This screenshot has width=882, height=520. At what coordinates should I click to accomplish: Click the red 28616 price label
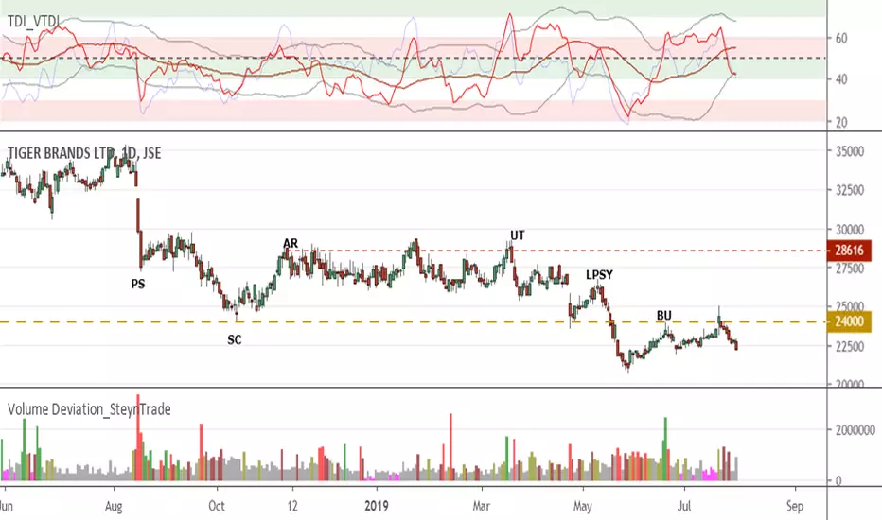click(849, 251)
